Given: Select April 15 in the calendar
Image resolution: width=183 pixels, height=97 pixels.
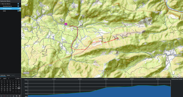Looking at the screenshot, I should pyautogui.click(x=7, y=86).
